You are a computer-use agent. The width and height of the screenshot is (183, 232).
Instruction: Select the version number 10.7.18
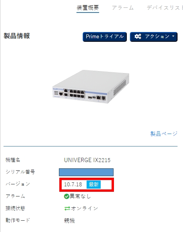pyautogui.click(x=73, y=184)
